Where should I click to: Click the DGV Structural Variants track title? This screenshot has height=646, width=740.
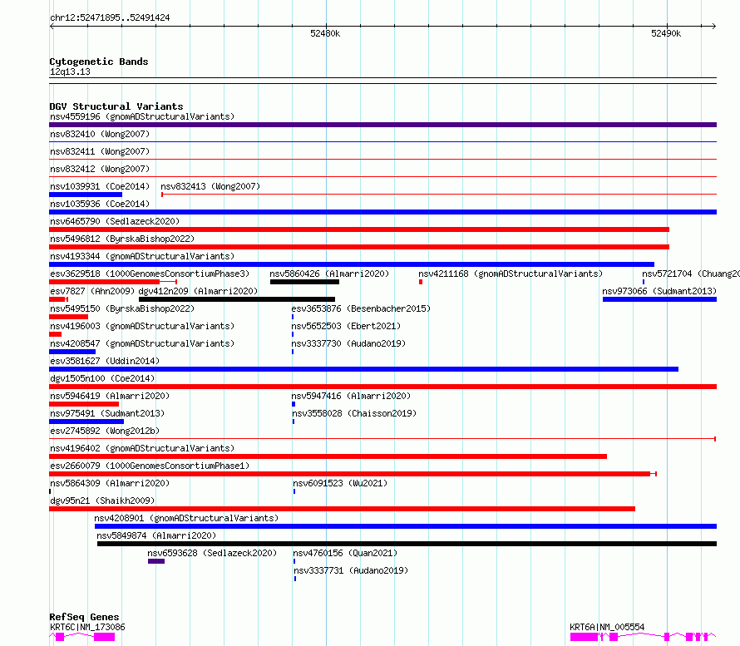coord(116,106)
